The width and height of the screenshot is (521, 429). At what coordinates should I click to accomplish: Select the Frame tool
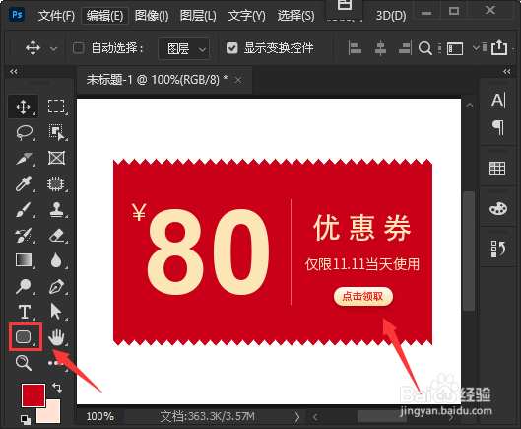(56, 158)
